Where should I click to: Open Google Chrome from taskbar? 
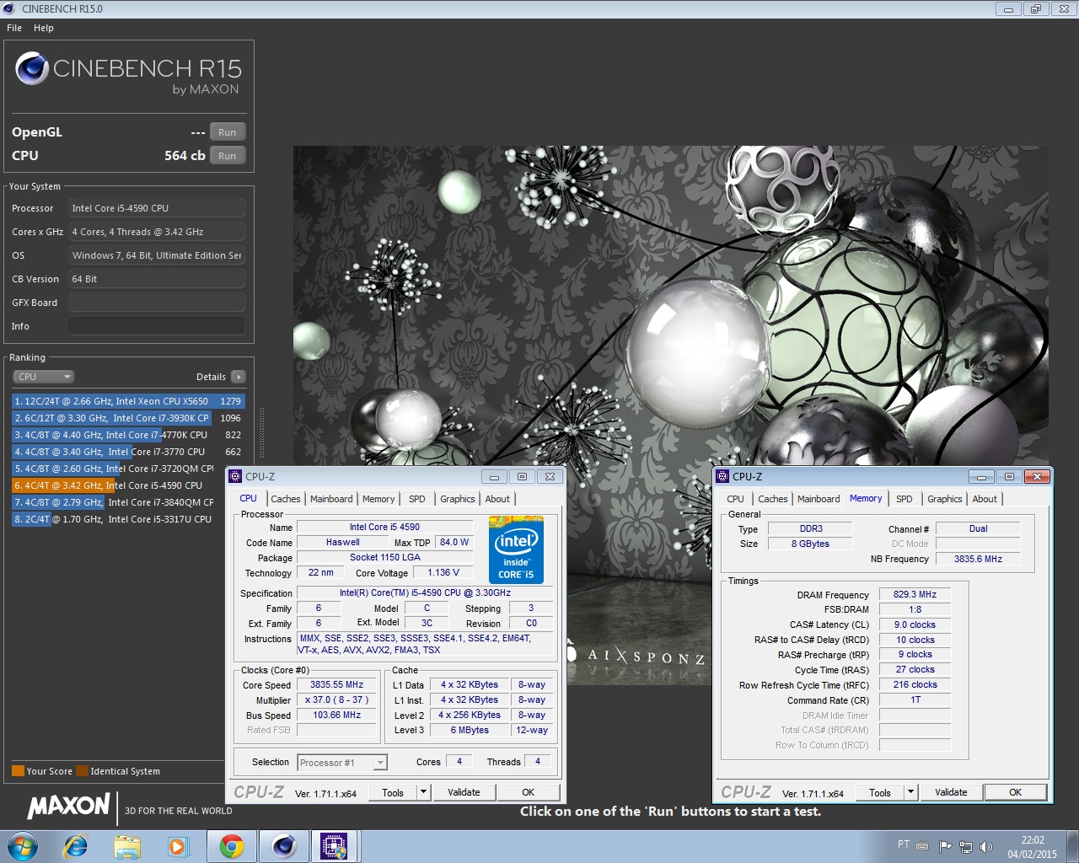[x=231, y=846]
